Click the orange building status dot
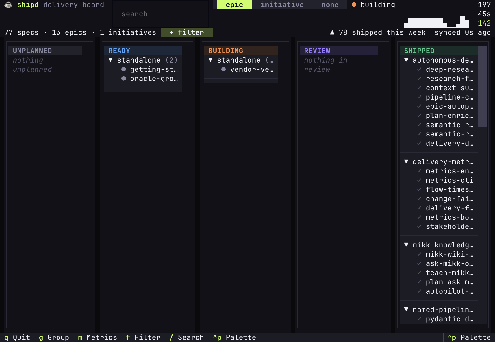Viewport: 495px width, 342px height. [354, 5]
